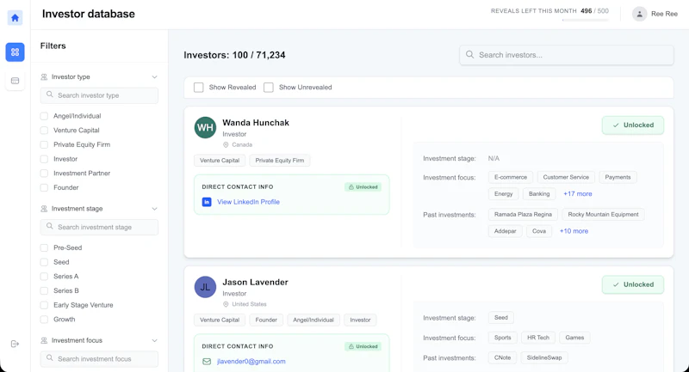Check the Investor filter checkbox
This screenshot has width=689, height=372.
point(44,159)
